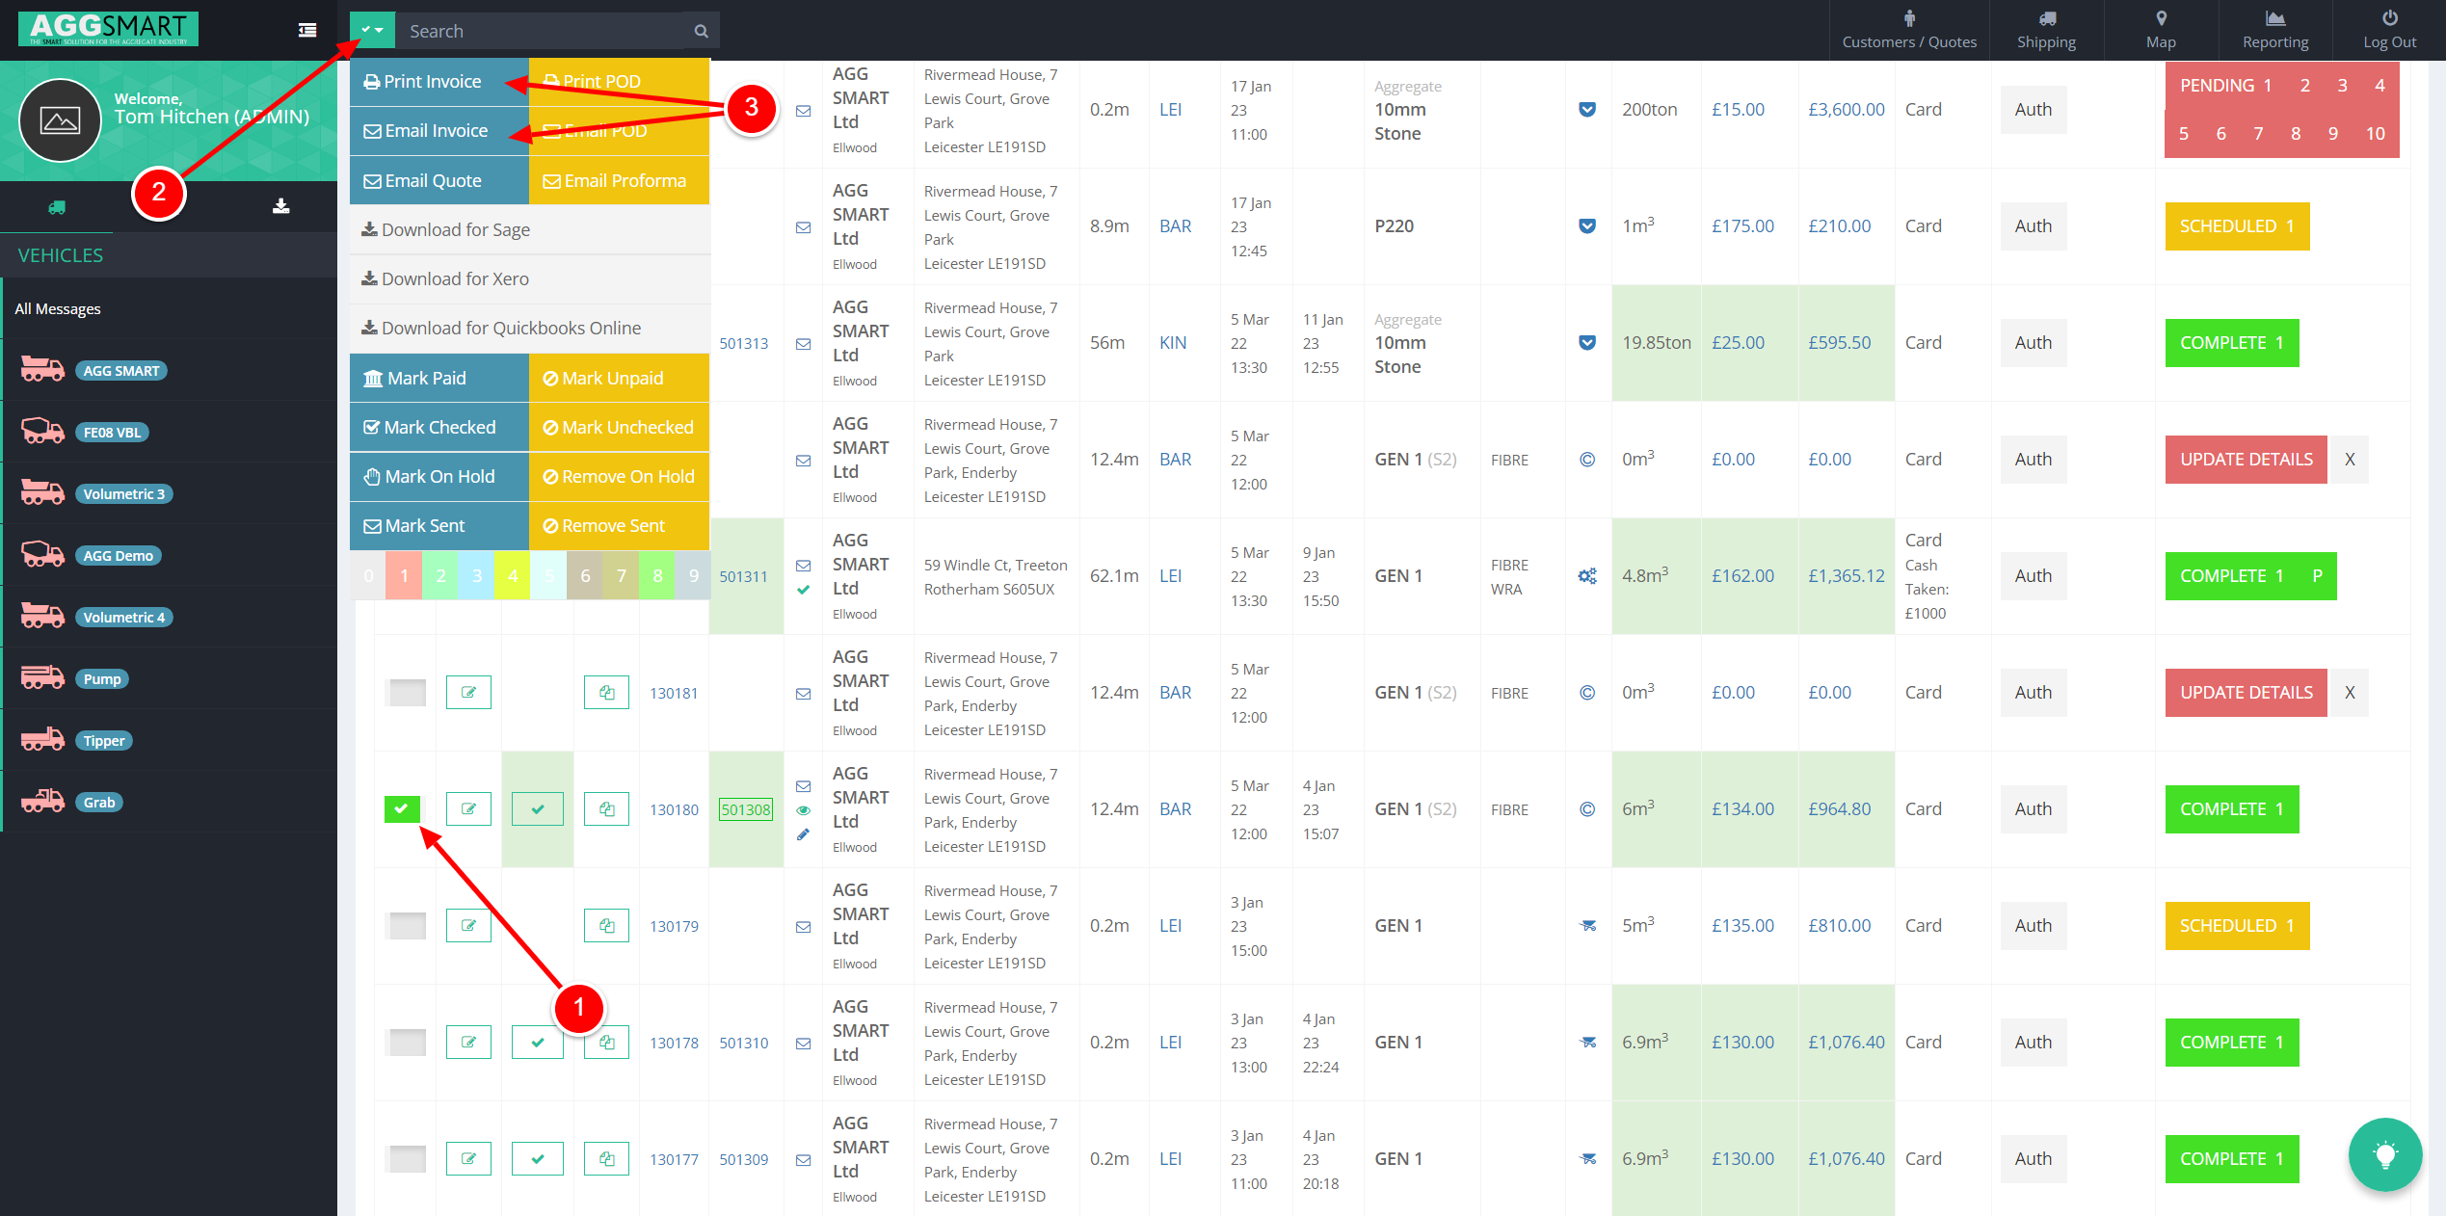
Task: Click the SCHEDULED 1 button for P220 row
Action: tap(2237, 225)
